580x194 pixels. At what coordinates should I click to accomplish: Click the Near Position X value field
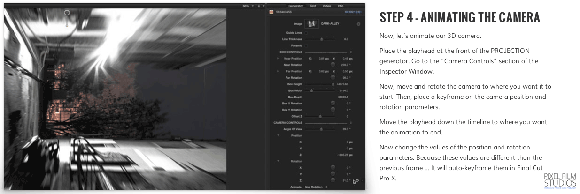321,59
